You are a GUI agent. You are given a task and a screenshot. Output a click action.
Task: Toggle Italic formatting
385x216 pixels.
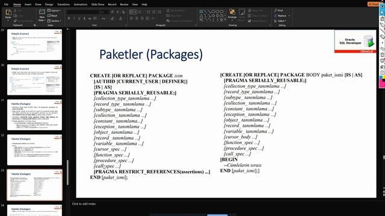[74, 19]
